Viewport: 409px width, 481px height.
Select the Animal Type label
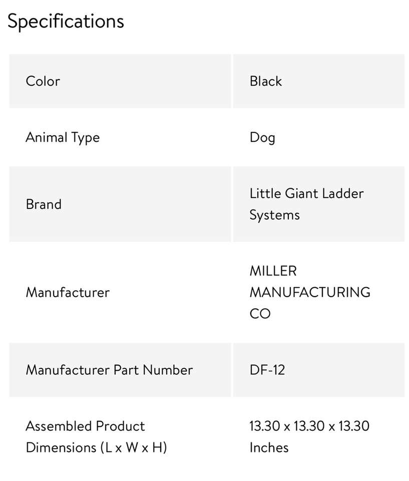click(63, 138)
